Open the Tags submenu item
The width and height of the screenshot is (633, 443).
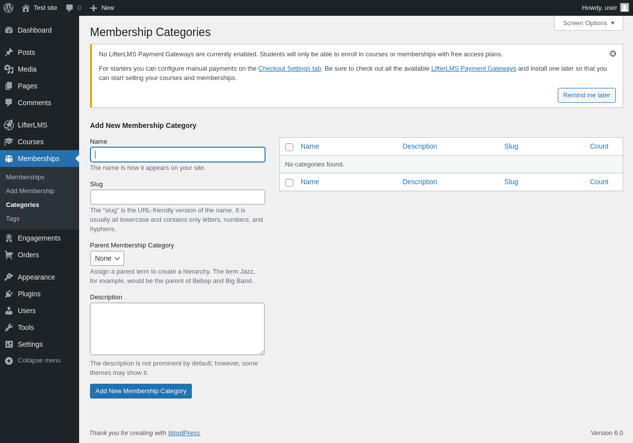pos(13,219)
